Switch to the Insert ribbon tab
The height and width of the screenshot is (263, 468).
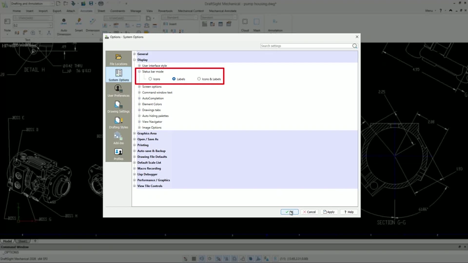pos(30,11)
